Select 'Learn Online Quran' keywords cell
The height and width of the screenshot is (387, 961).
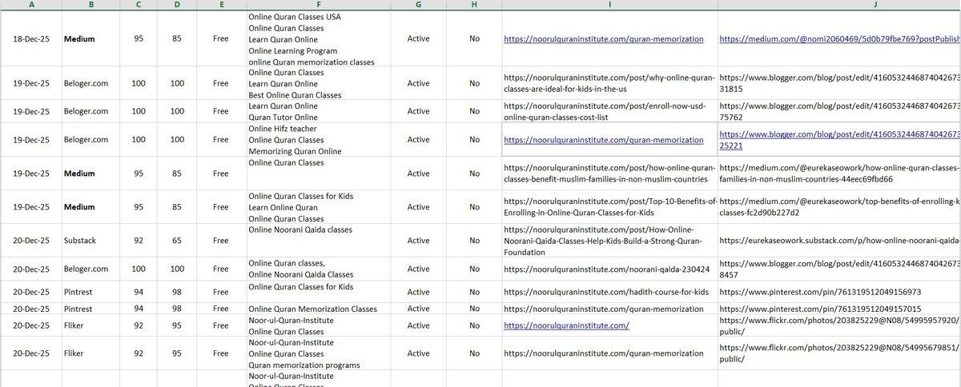point(318,207)
